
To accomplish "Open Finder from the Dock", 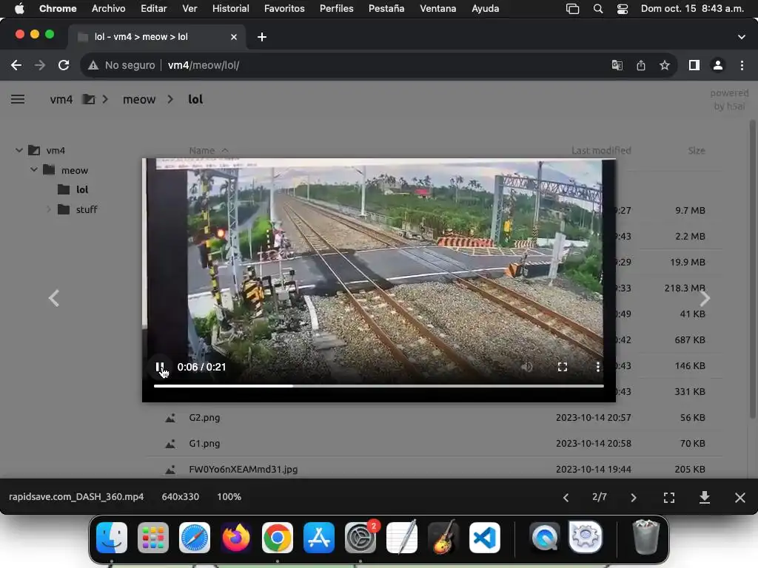I will coord(112,537).
